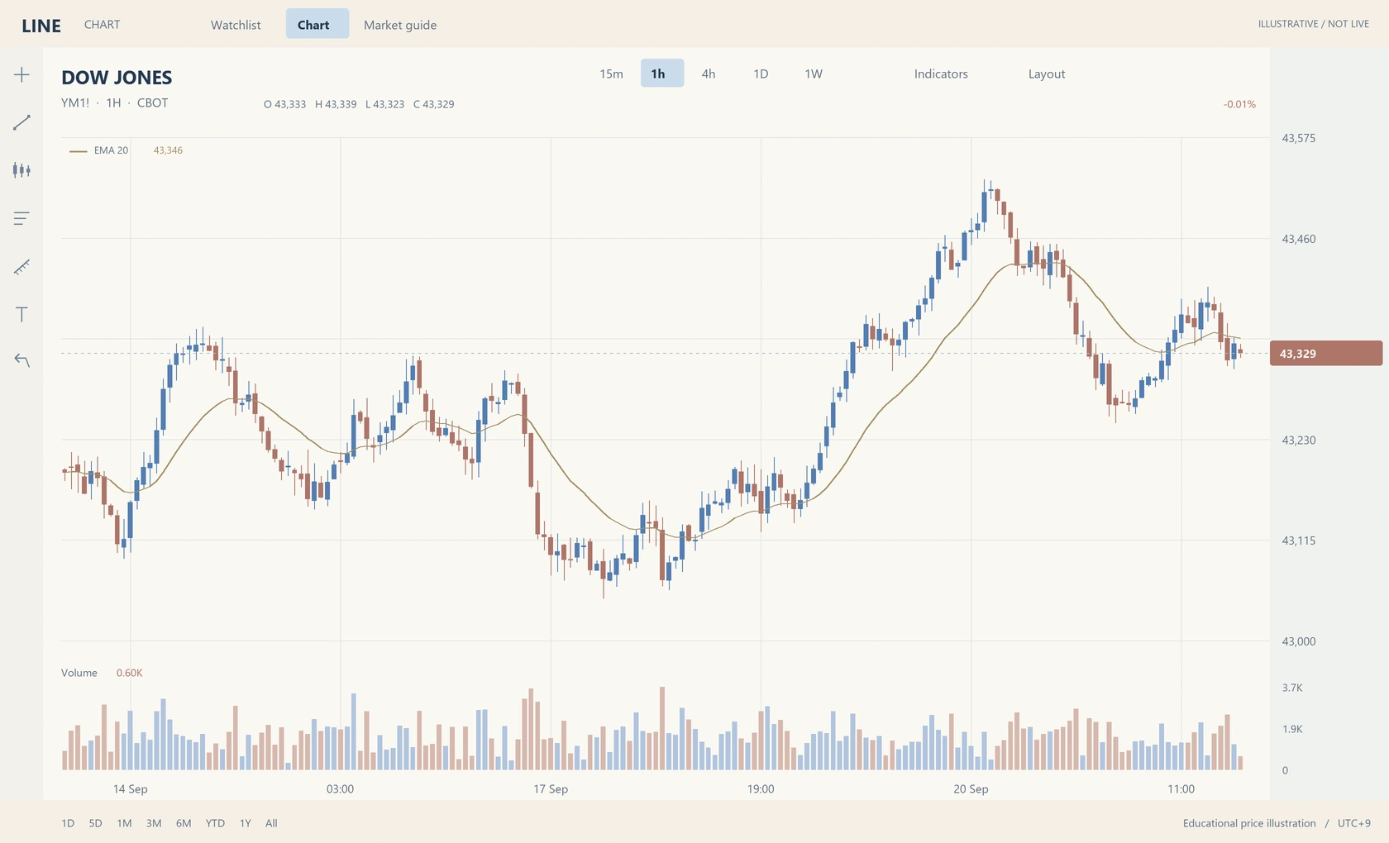Choose the 1D timeframe interval

click(x=761, y=74)
